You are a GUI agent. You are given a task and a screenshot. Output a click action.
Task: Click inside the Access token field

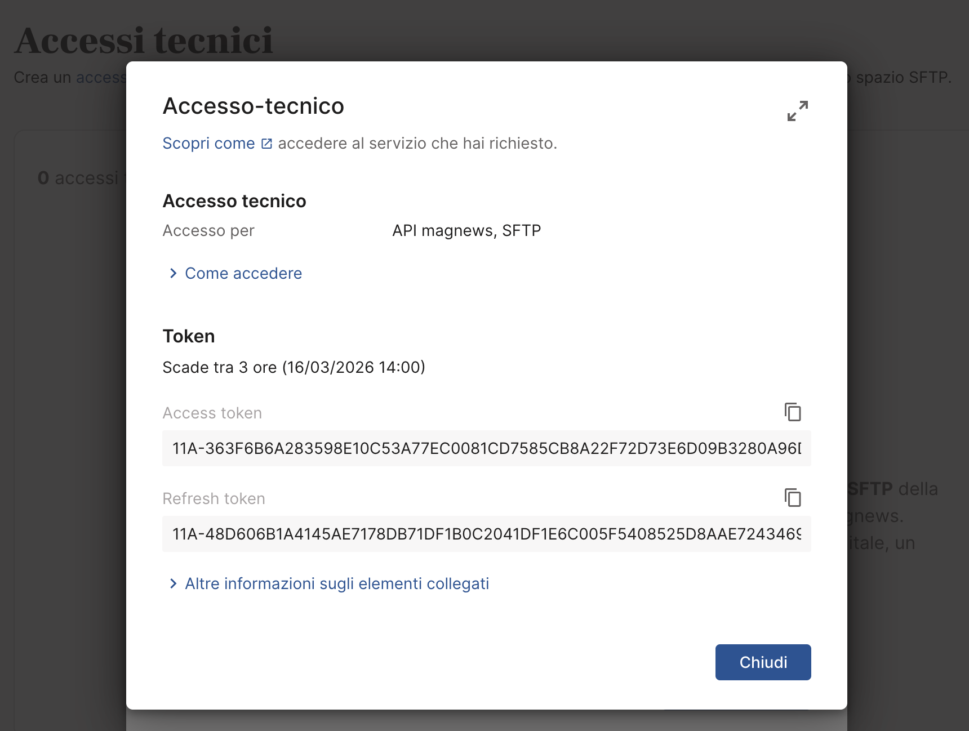click(x=486, y=448)
